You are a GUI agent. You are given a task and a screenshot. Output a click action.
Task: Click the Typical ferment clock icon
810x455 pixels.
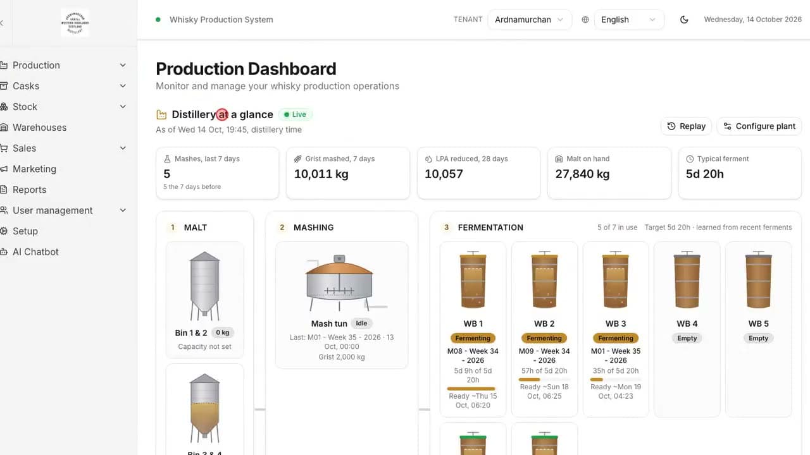click(690, 159)
